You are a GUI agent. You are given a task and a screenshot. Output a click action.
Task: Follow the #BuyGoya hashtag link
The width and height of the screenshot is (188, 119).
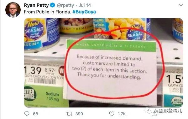tap(84, 12)
